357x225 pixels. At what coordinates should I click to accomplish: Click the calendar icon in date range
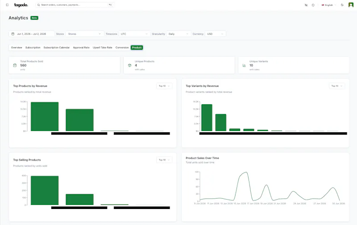[x=13, y=34]
